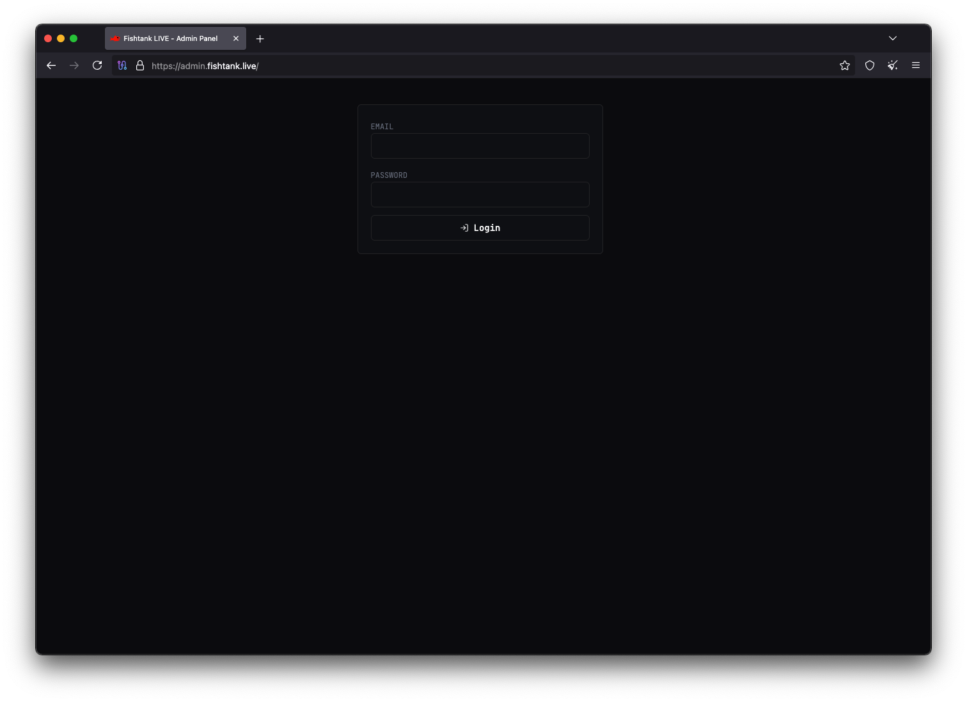Viewport: 967px width, 702px height.
Task: Minimize the window with the yellow button
Action: tap(61, 38)
